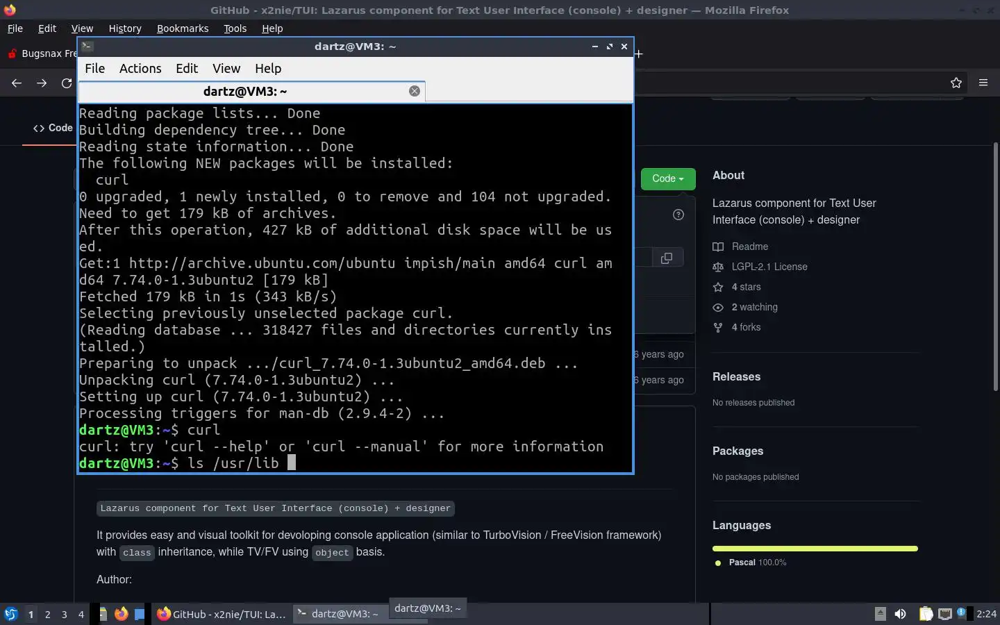This screenshot has height=625, width=1000.
Task: Click the star icon beside 4 stars
Action: point(718,287)
